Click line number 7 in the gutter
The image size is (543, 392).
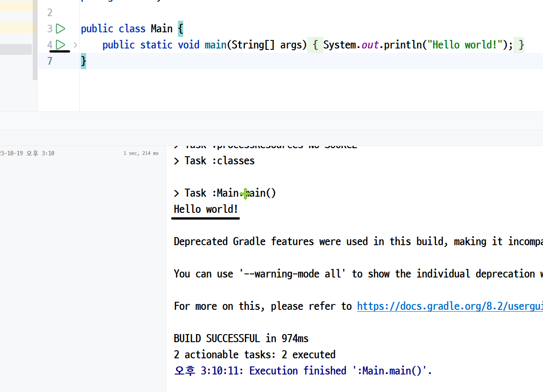coord(50,61)
